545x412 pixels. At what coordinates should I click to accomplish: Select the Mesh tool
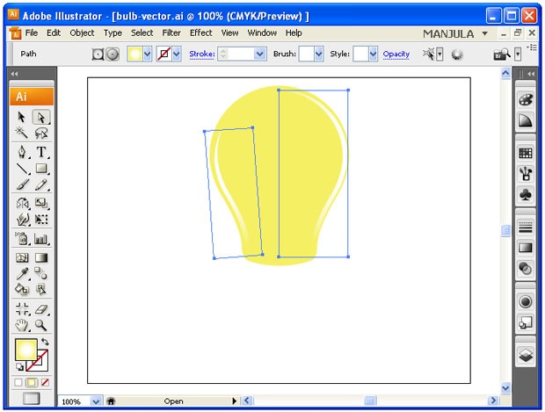(22, 257)
